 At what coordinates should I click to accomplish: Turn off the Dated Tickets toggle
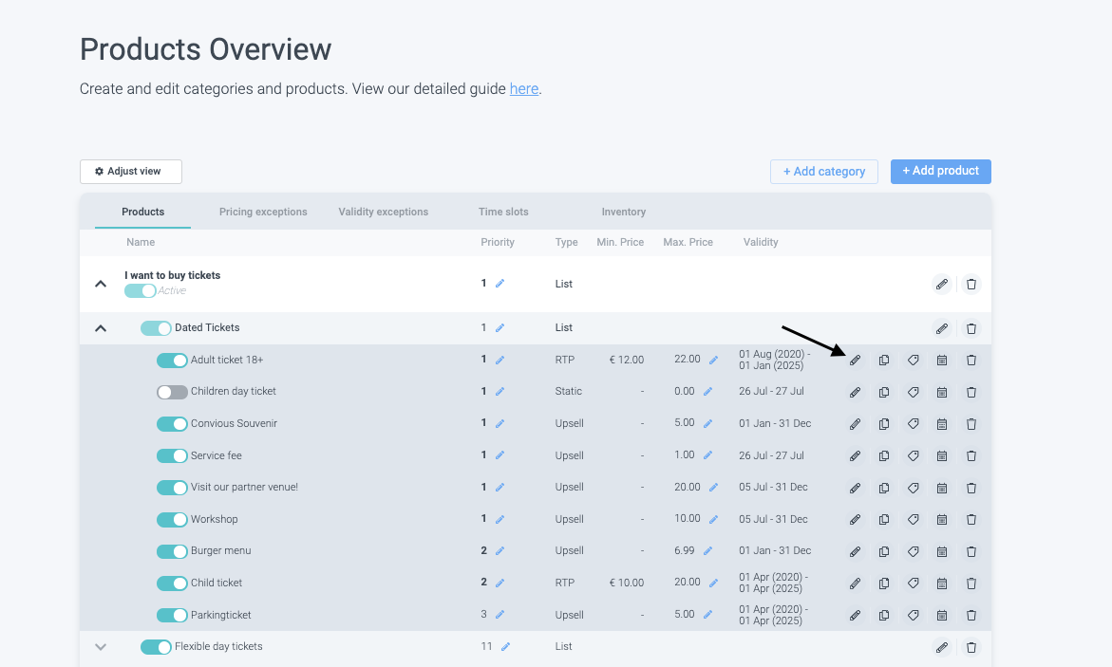(156, 328)
